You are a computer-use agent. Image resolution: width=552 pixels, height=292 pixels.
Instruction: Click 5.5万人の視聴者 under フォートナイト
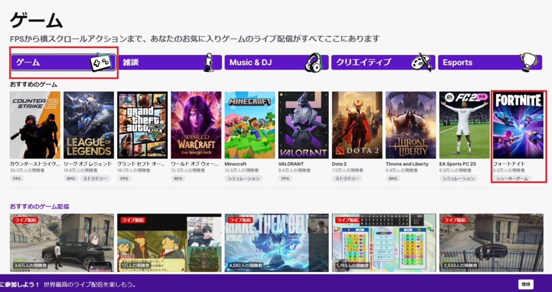pyautogui.click(x=508, y=170)
